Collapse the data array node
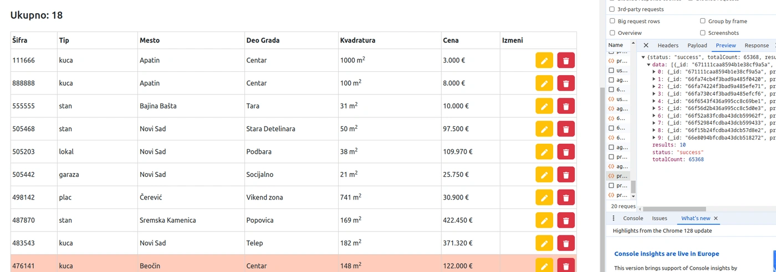This screenshot has width=776, height=272. pos(649,65)
